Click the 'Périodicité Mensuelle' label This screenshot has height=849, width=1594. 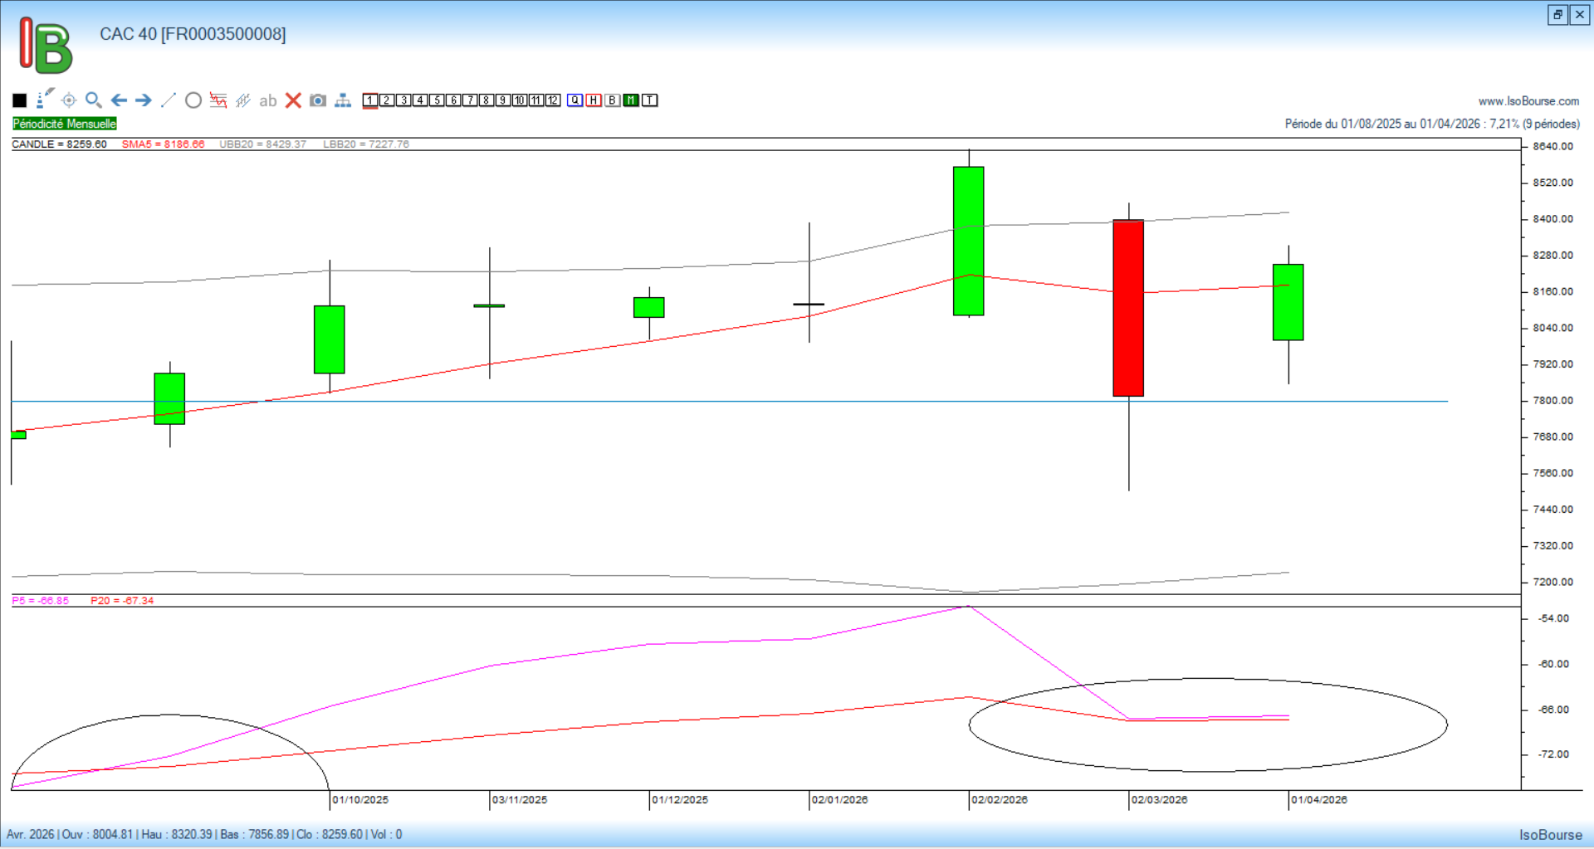click(x=65, y=124)
